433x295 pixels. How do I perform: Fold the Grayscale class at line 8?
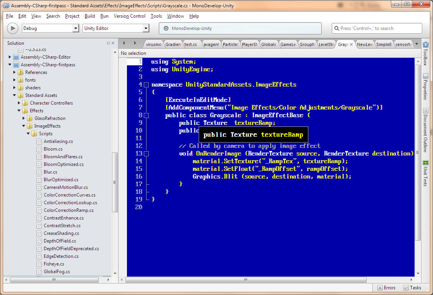pos(146,115)
